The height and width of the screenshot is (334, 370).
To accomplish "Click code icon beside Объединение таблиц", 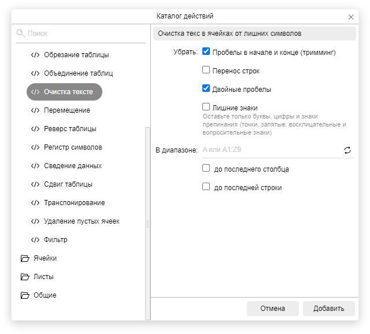I will [x=35, y=73].
